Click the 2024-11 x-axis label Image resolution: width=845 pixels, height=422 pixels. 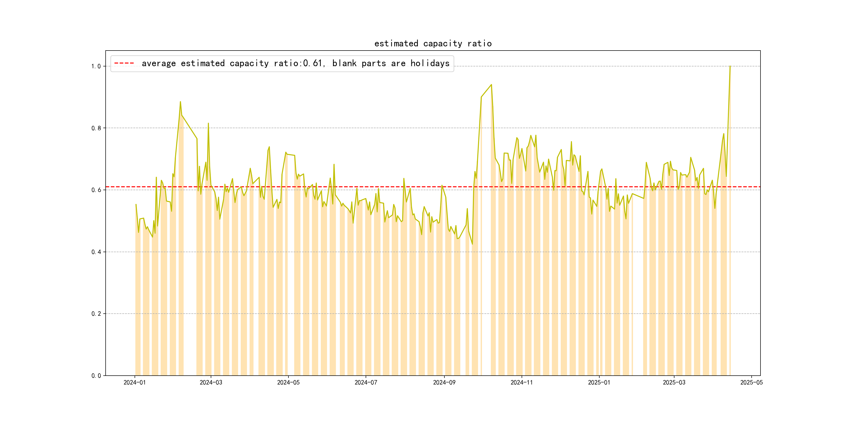coord(522,382)
